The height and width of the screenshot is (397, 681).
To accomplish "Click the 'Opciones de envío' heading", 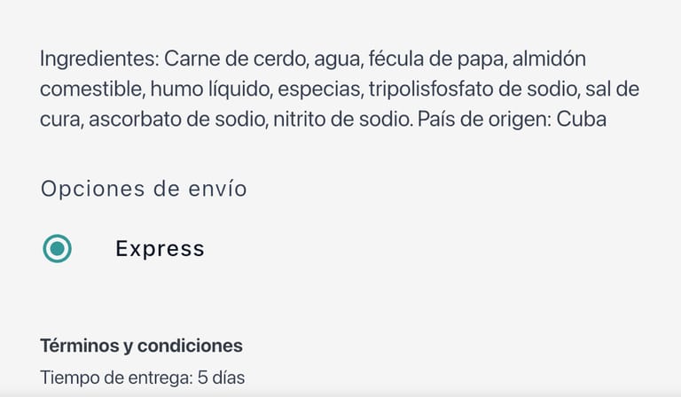I will click(x=144, y=189).
